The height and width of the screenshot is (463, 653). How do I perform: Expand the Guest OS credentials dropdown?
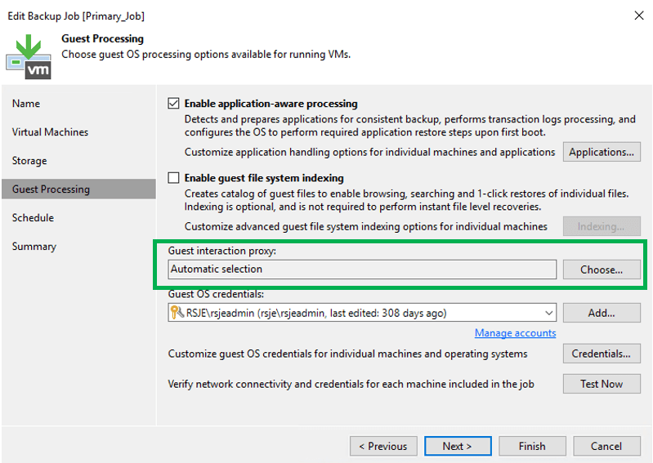548,313
